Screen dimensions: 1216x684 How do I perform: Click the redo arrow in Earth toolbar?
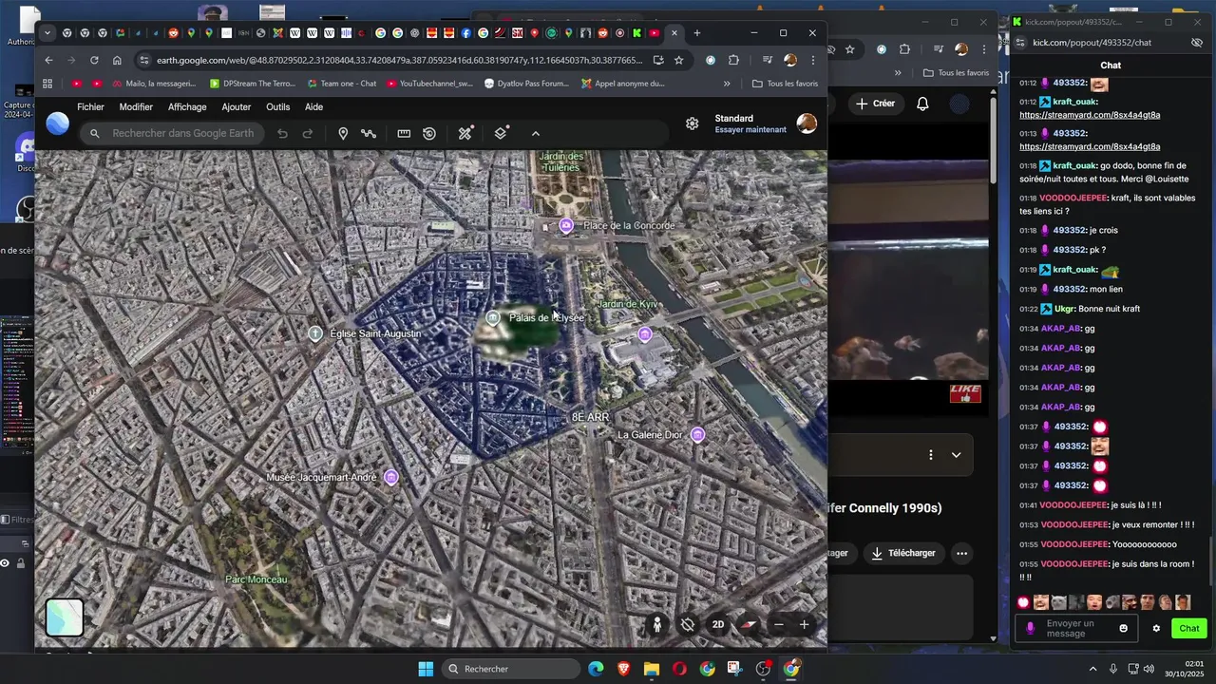308,134
